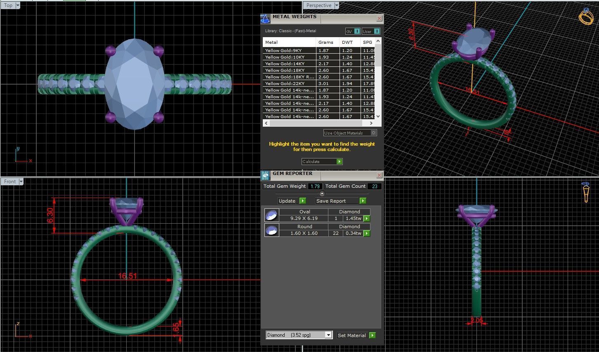Click the 1.45tw weight cell
Viewport: 599px width, 352px height.
tap(354, 218)
